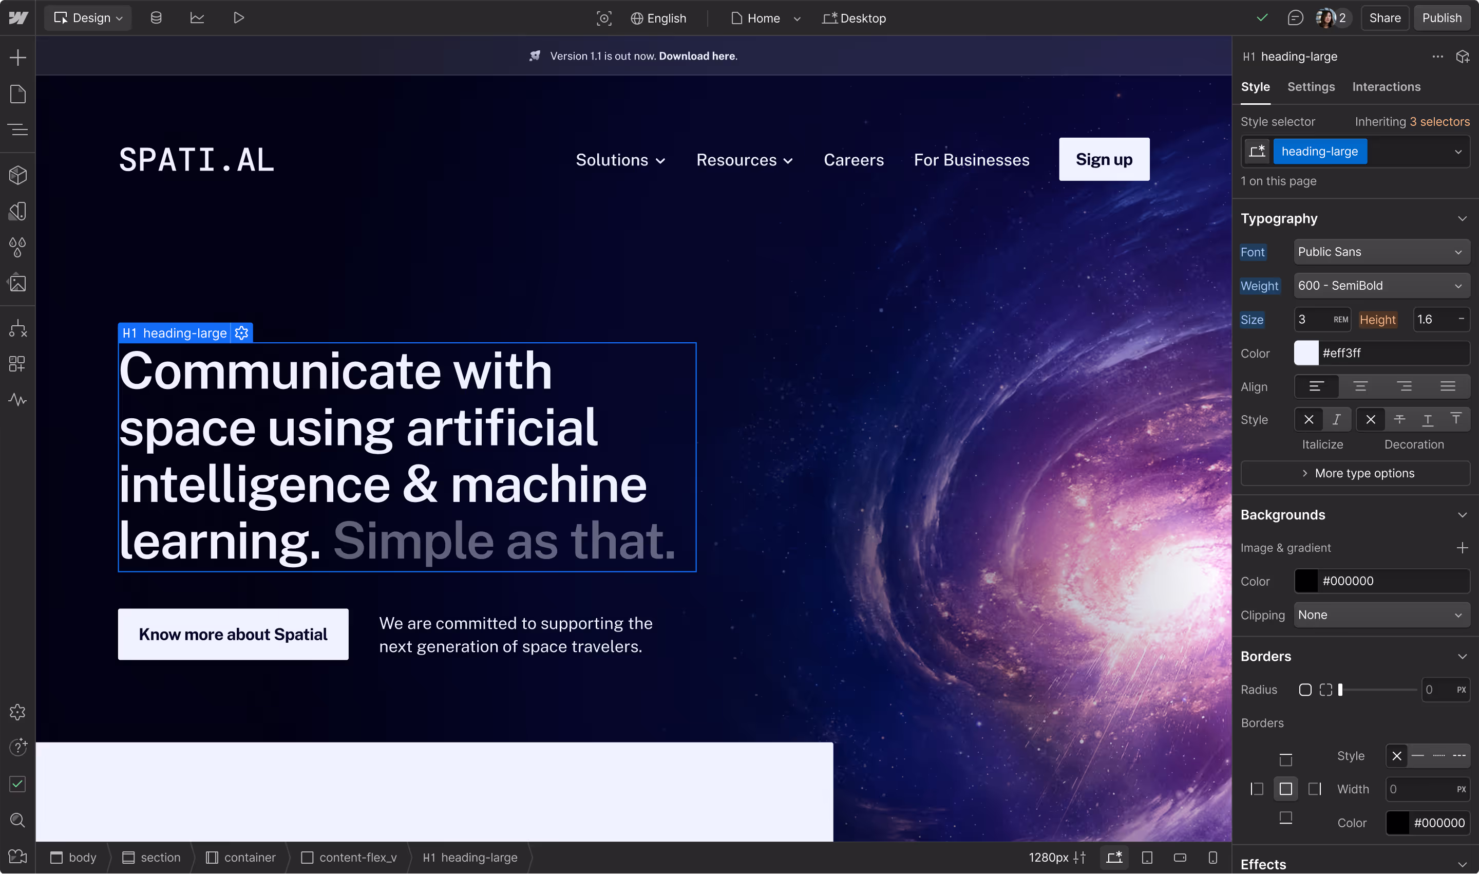Open the Components cube icon
This screenshot has width=1479, height=874.
point(17,175)
